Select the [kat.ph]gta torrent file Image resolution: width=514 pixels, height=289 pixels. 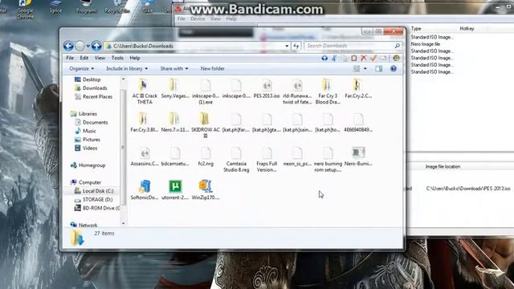[x=267, y=123]
